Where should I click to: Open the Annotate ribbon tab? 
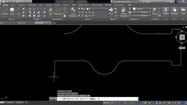21,5
